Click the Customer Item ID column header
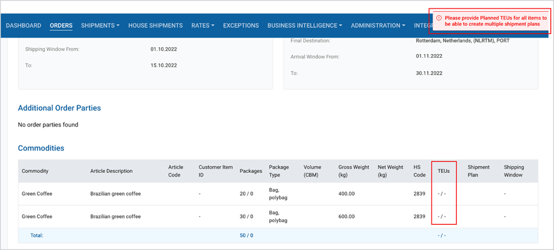 [215, 171]
